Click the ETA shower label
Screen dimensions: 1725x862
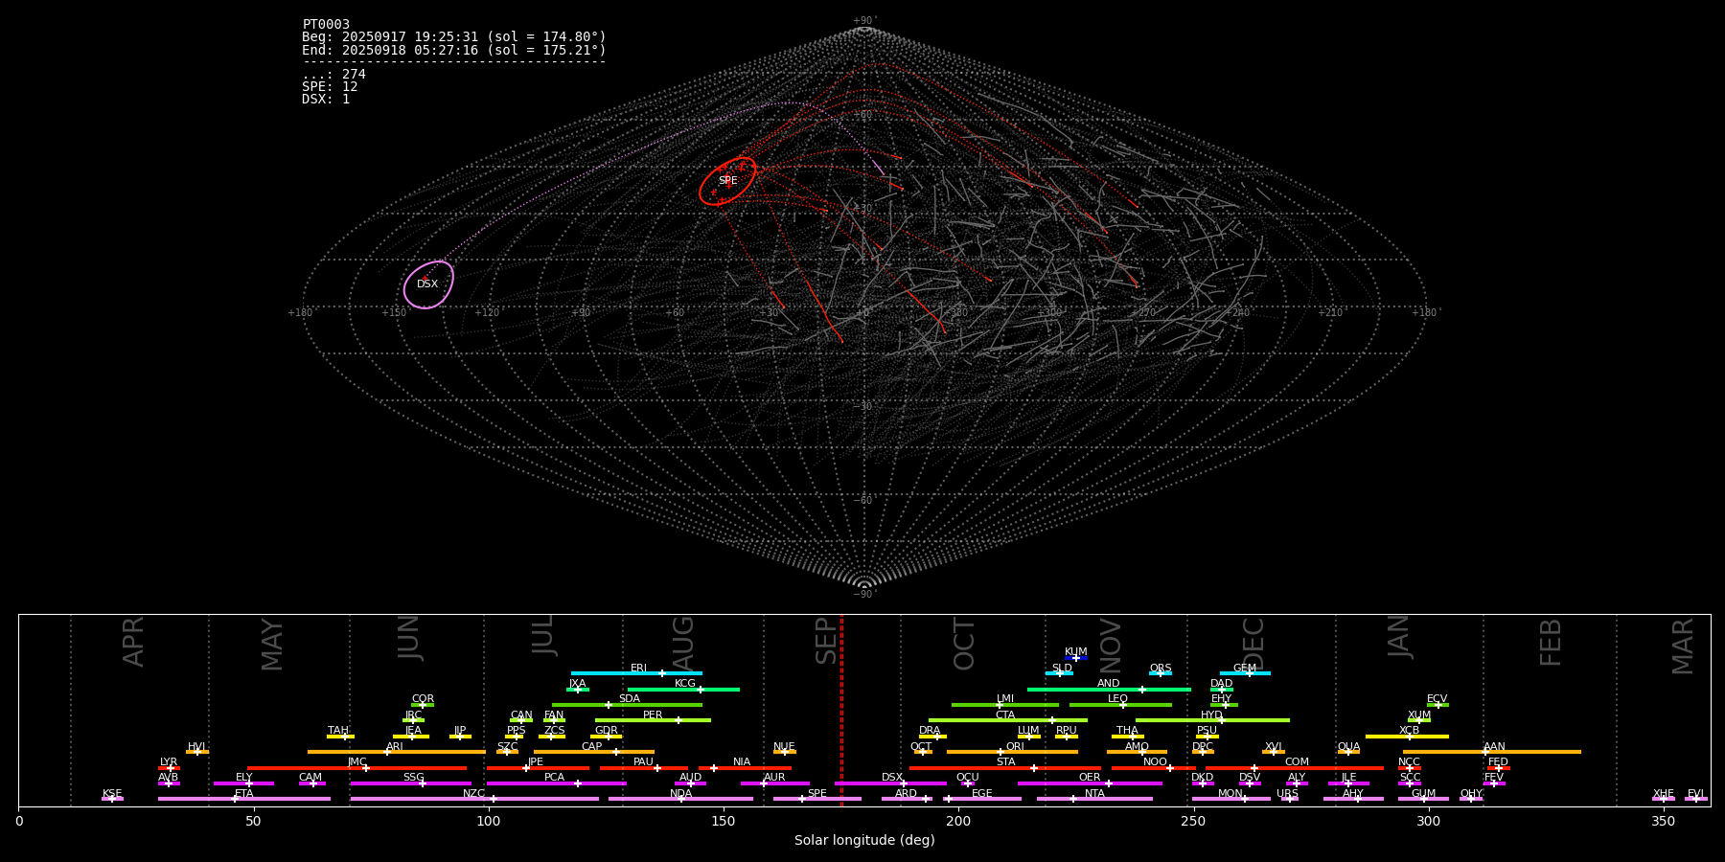point(244,794)
